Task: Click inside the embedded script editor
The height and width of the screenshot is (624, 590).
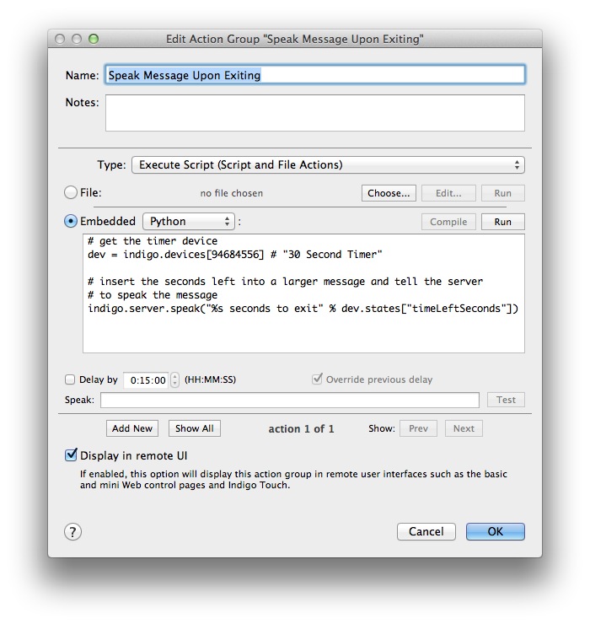Action: [303, 293]
